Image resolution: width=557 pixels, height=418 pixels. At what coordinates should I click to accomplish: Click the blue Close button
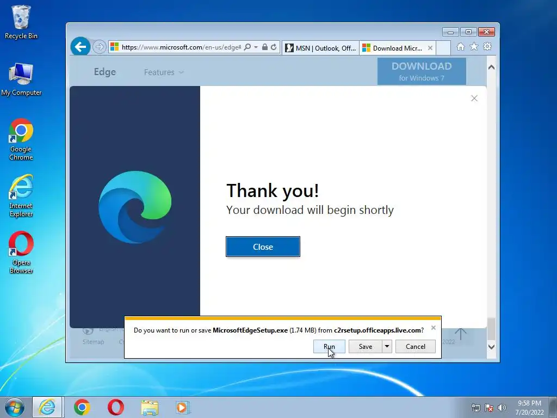[x=263, y=247]
